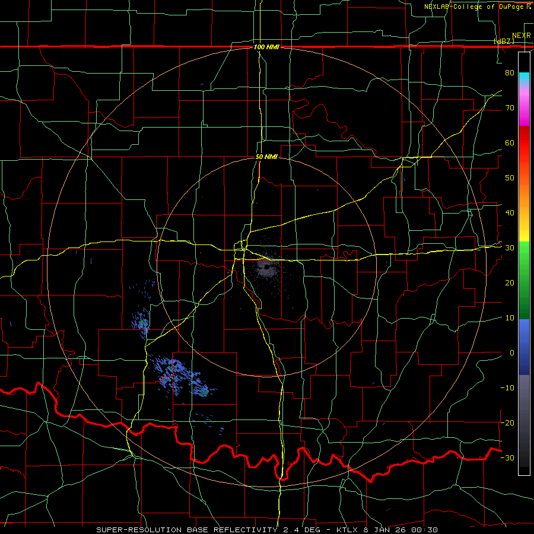The height and width of the screenshot is (534, 534).
Task: Select the 80 dBZ scale value
Action: [510, 73]
